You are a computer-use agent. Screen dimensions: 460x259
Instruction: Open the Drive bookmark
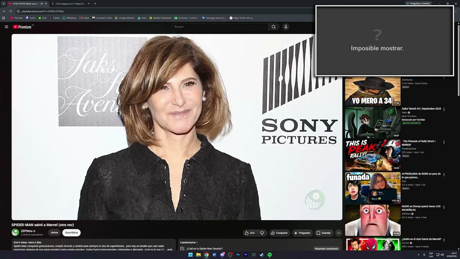click(142, 18)
